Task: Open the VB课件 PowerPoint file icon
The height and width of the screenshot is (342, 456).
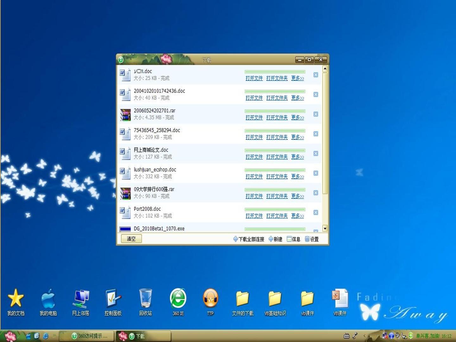Action: point(340,302)
